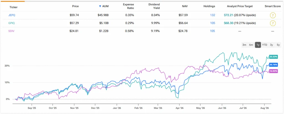Sort by Ticker column header

(x=14, y=7)
